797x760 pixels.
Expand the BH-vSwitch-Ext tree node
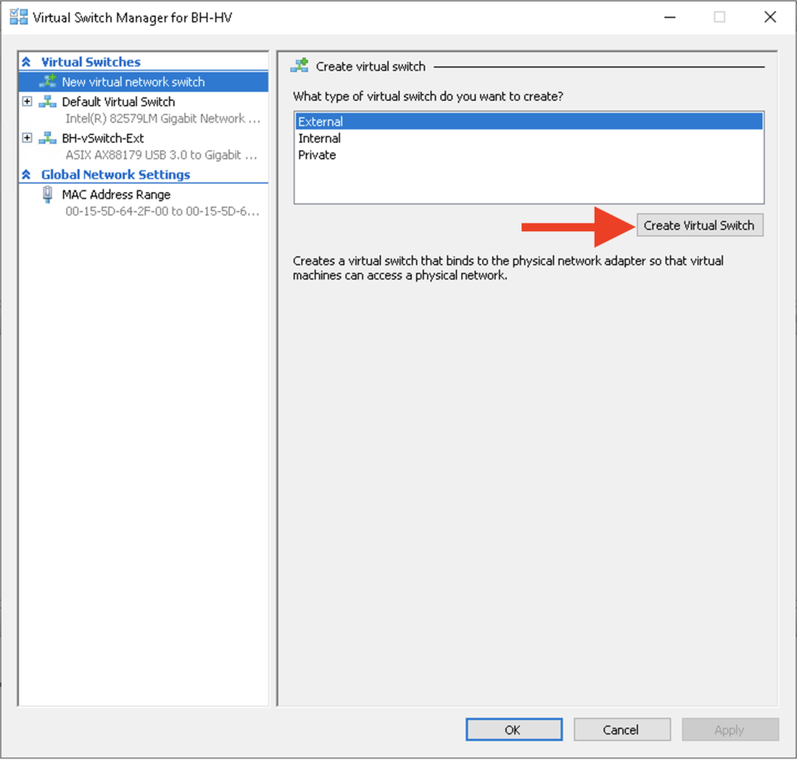tap(27, 138)
